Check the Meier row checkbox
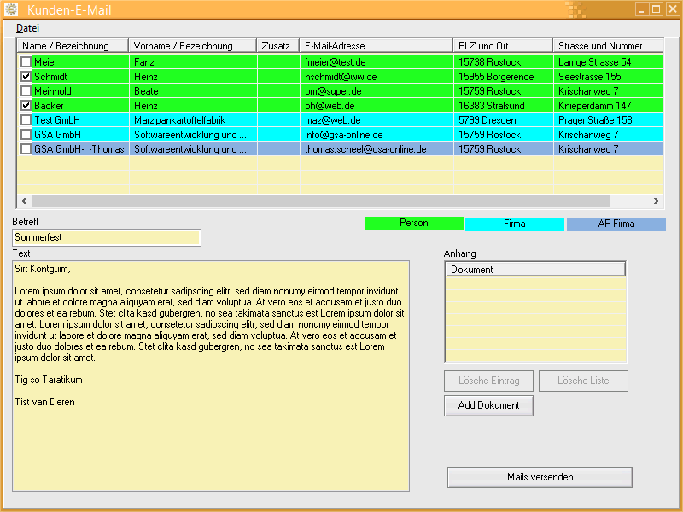 26,62
